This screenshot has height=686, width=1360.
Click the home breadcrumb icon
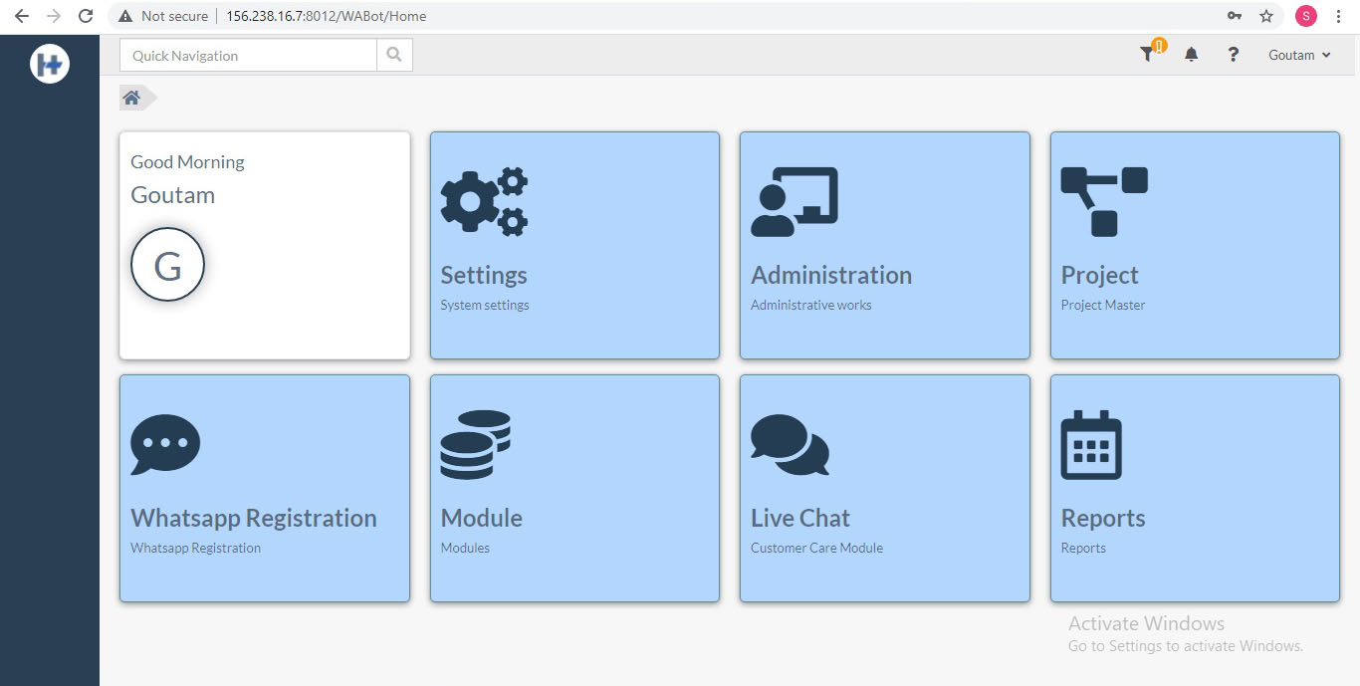point(130,97)
